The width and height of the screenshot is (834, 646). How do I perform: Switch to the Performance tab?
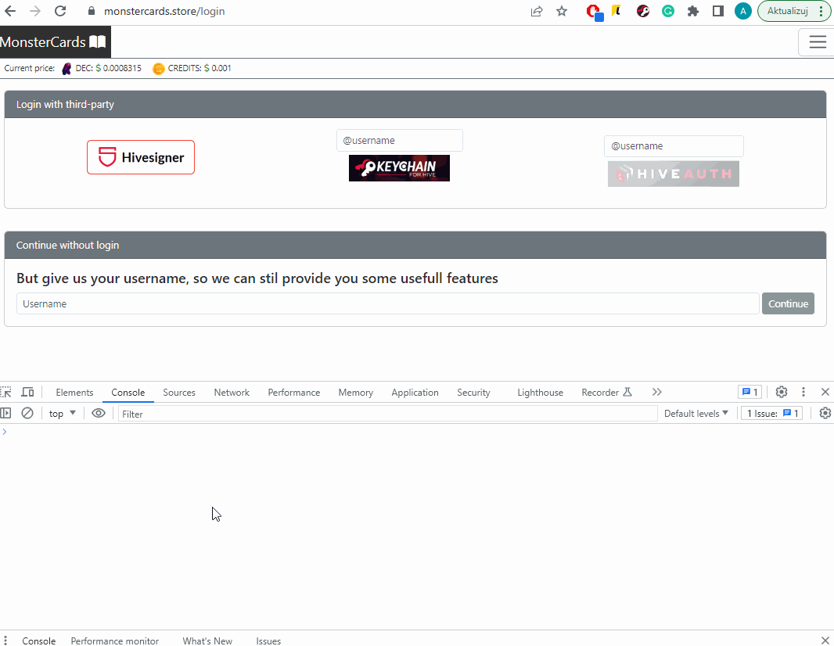pos(294,393)
